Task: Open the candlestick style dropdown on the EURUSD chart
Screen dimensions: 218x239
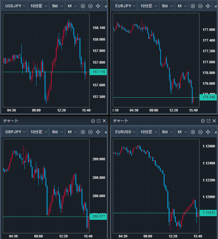Action: pyautogui.click(x=182, y=132)
